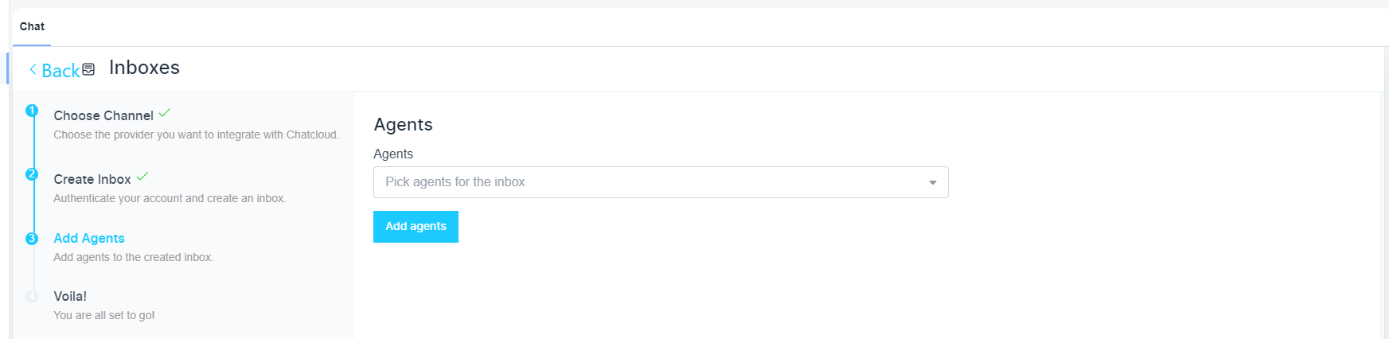Click step 3 numbered circle icon
Image resolution: width=1389 pixels, height=339 pixels.
click(x=32, y=239)
